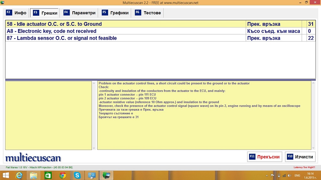Screen dimensions: 321x180
Task: Launch Google Chrome from the taskbar
Action: [x=62, y=175]
